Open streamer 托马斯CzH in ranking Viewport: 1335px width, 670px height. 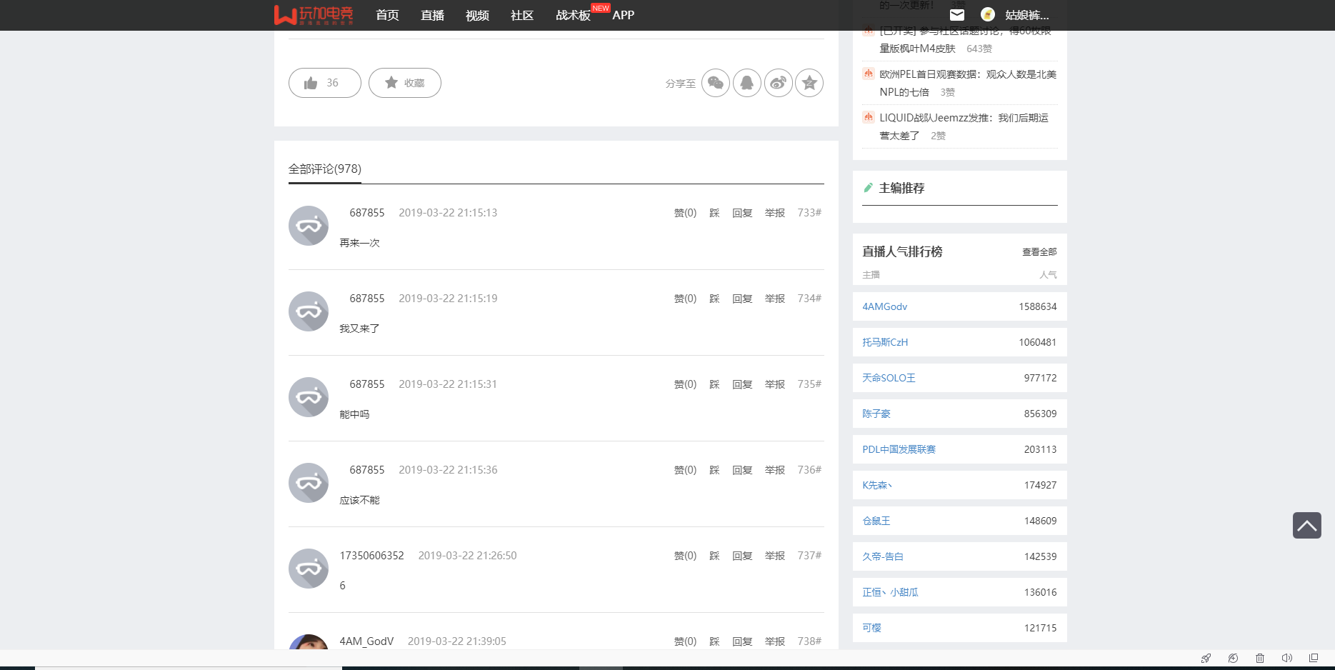(885, 342)
